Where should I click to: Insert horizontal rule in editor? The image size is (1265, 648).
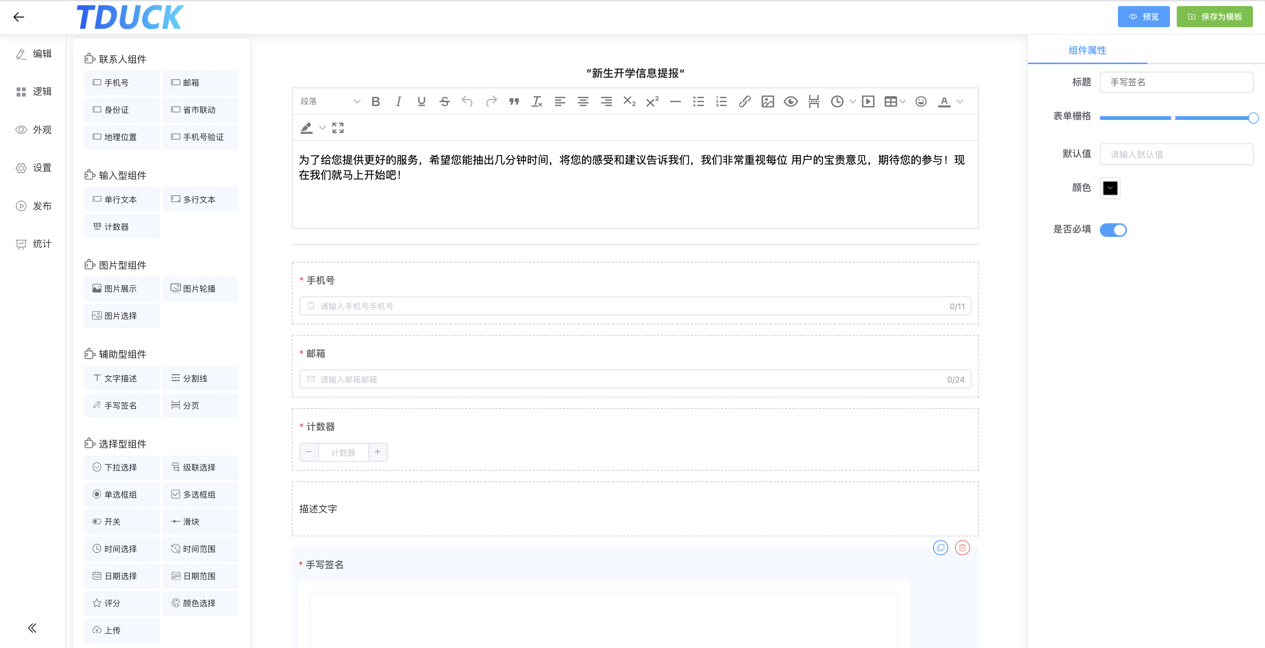675,102
